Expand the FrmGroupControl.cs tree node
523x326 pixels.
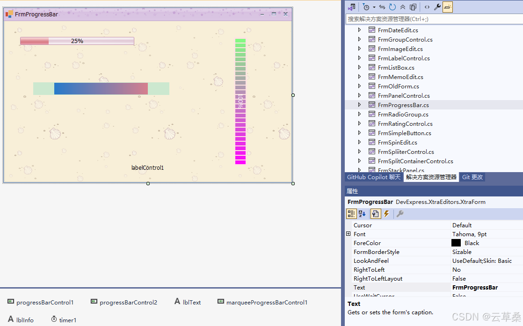coord(359,39)
